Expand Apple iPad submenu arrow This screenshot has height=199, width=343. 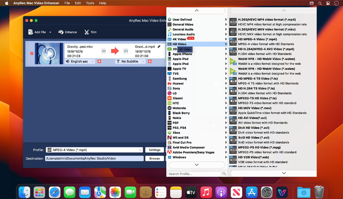(x=226, y=59)
